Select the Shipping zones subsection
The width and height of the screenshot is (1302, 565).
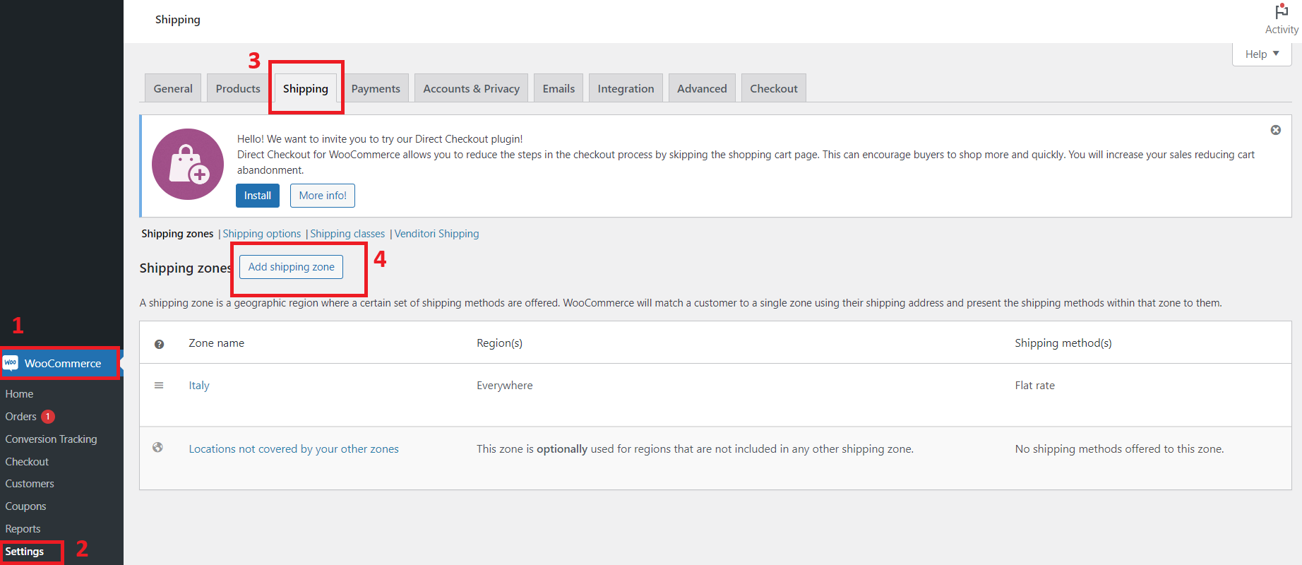(177, 234)
